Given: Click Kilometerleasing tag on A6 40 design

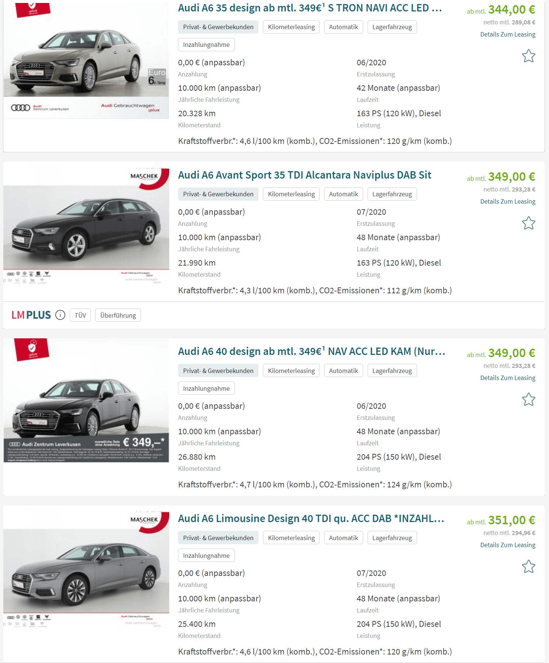Looking at the screenshot, I should pyautogui.click(x=291, y=371).
